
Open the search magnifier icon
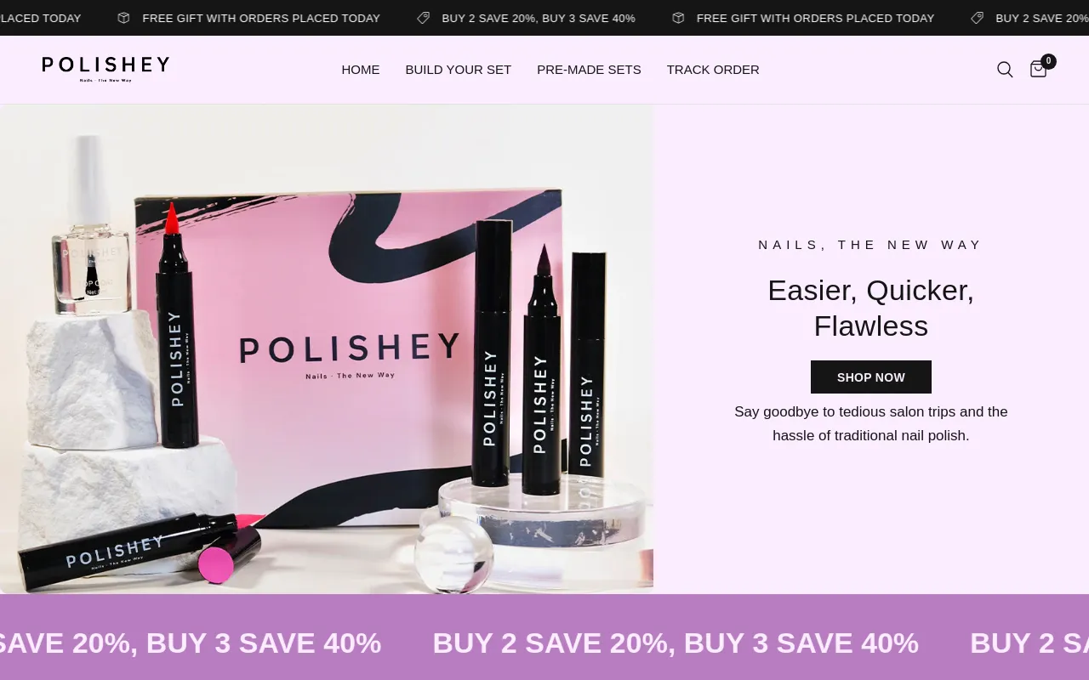click(x=1005, y=70)
